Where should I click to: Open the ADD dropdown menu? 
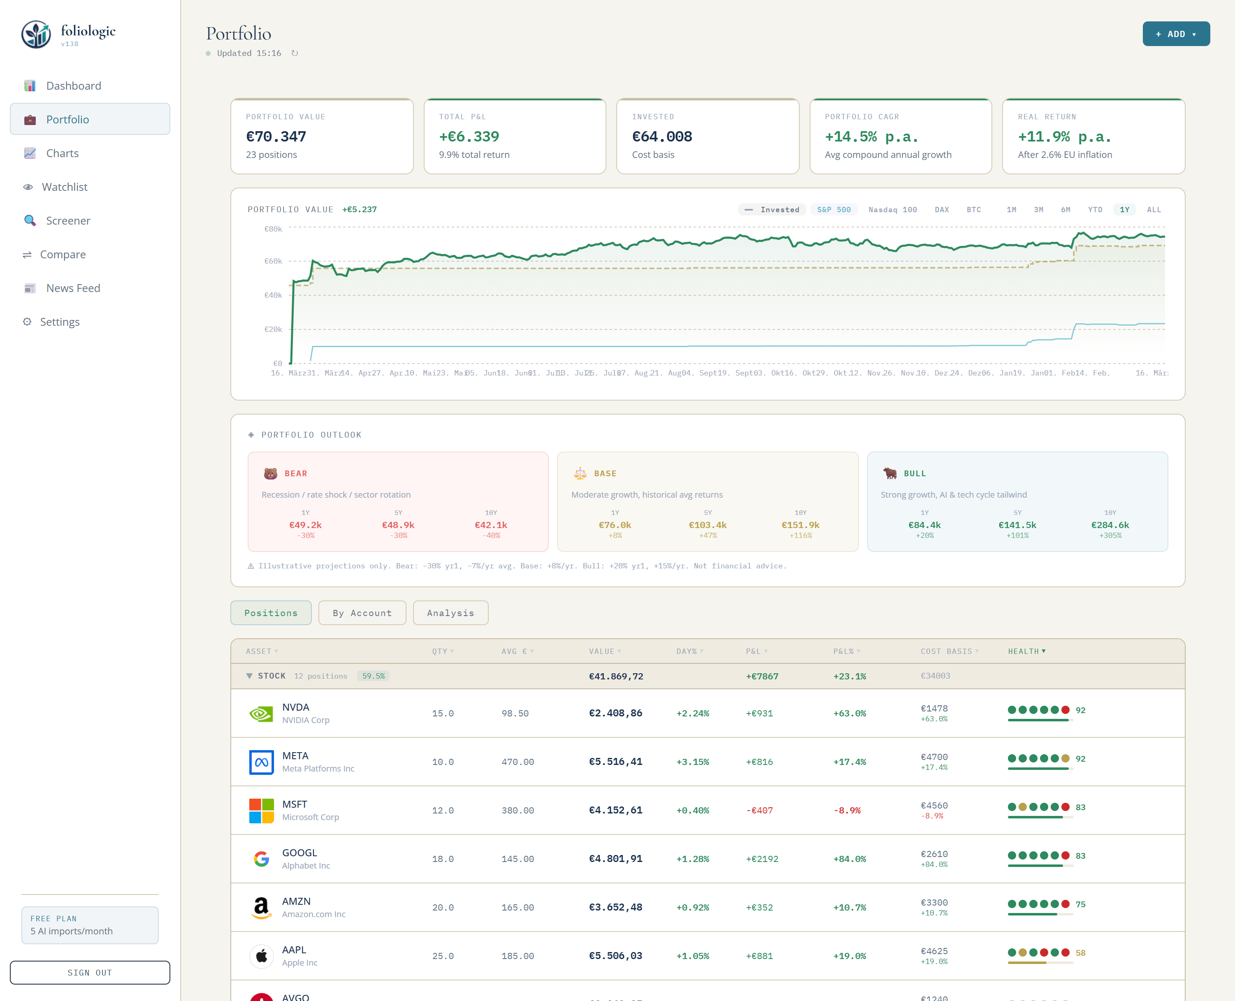(x=1176, y=33)
